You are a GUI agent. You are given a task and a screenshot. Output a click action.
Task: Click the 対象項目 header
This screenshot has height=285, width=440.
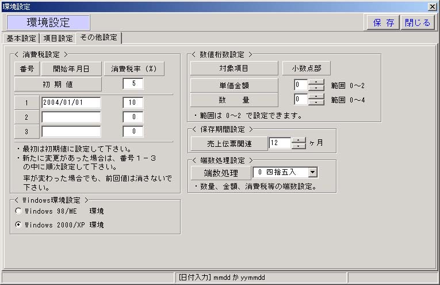pyautogui.click(x=234, y=69)
